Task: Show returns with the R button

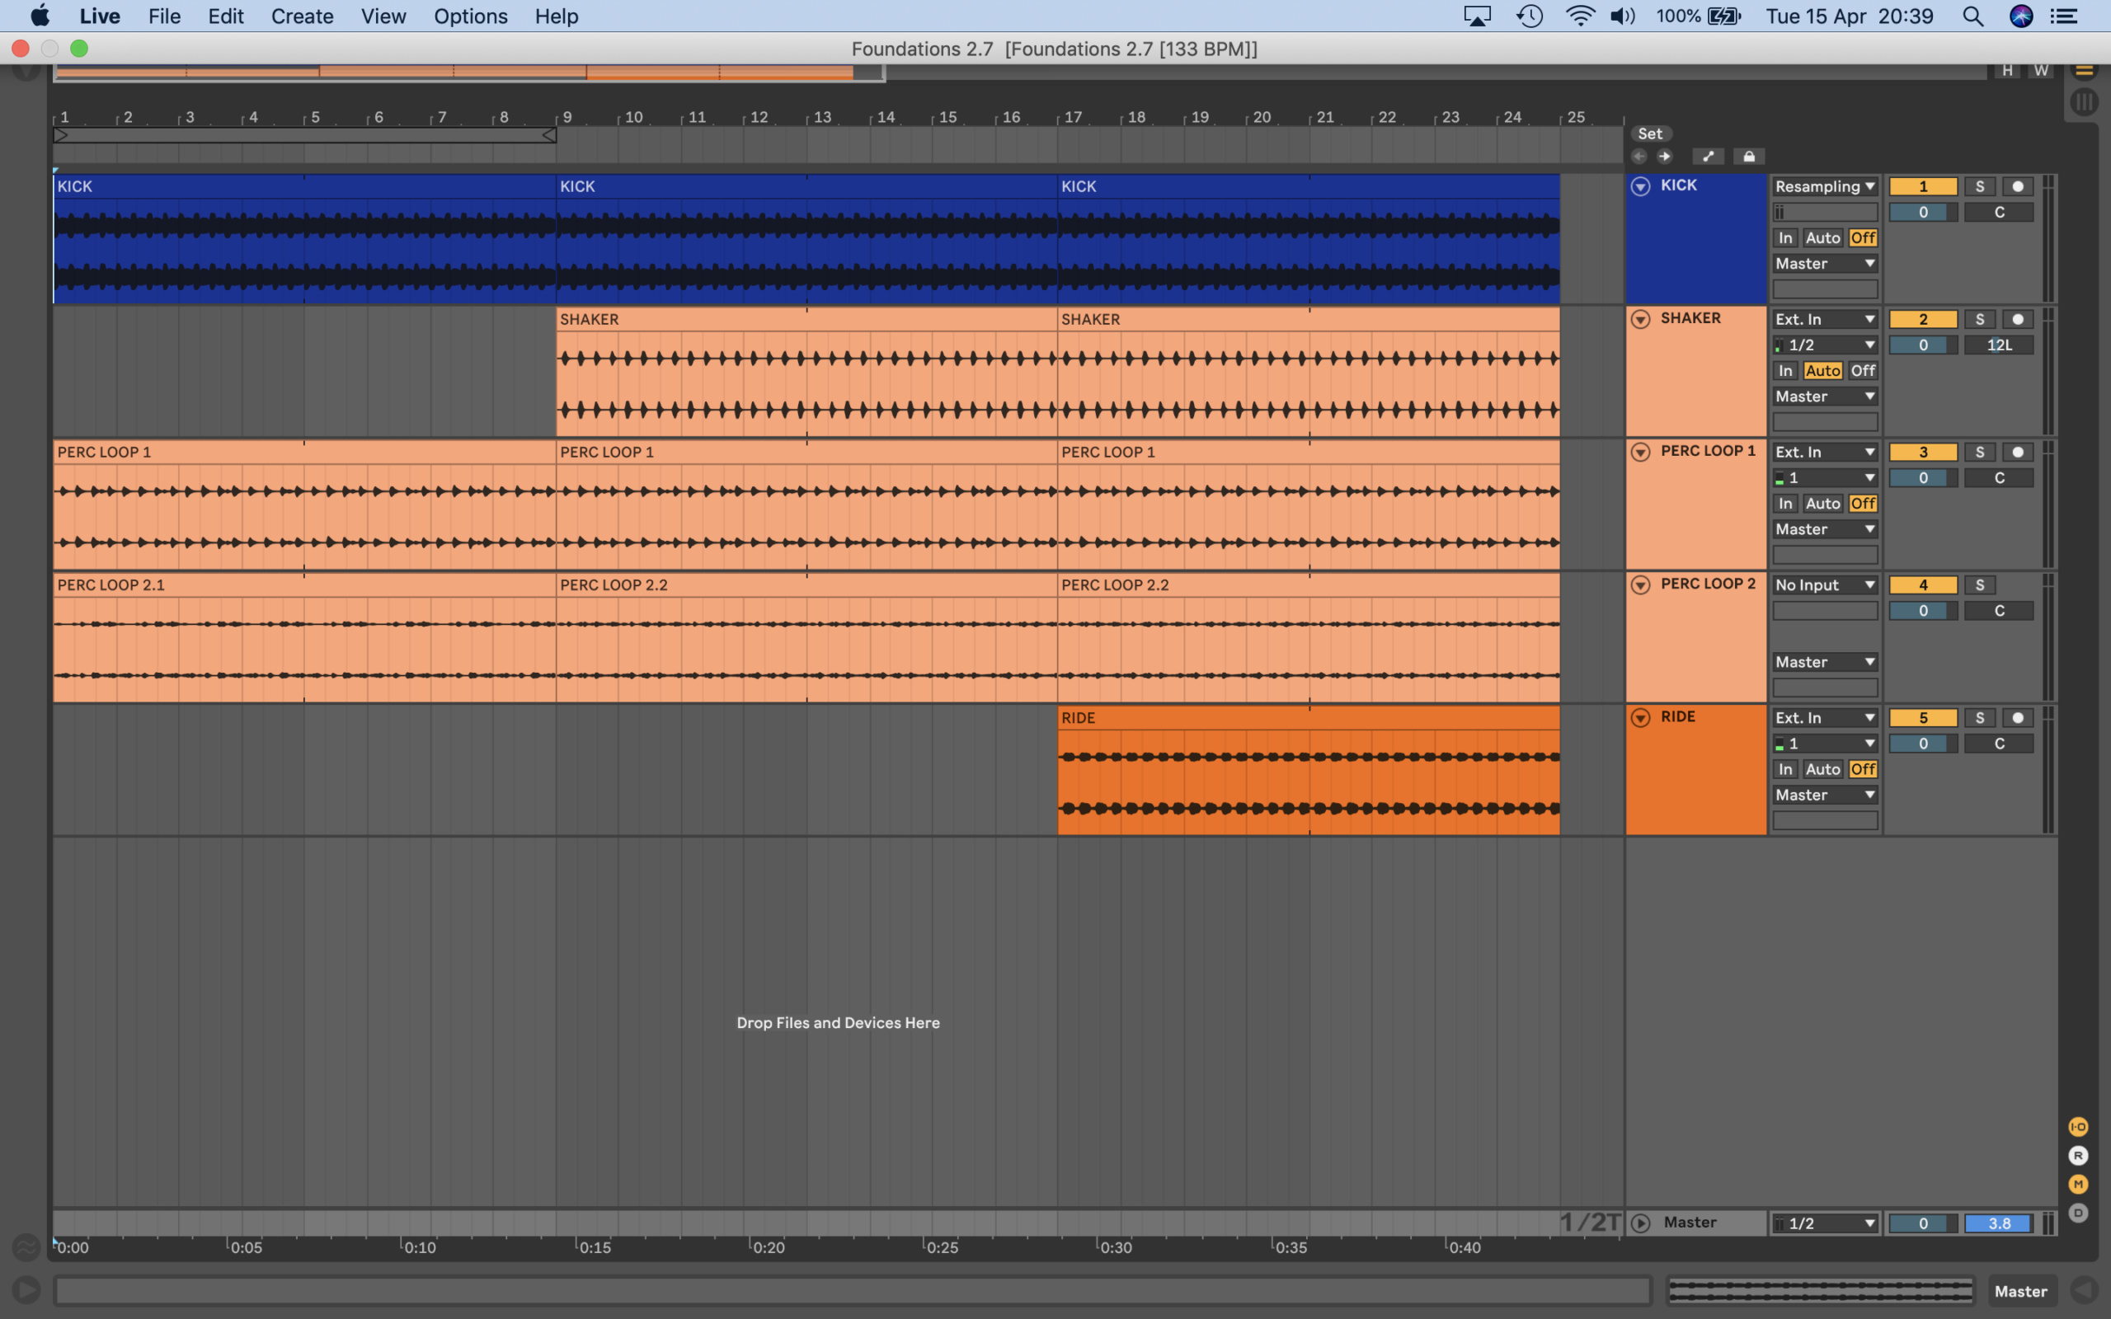Action: pyautogui.click(x=2078, y=1156)
